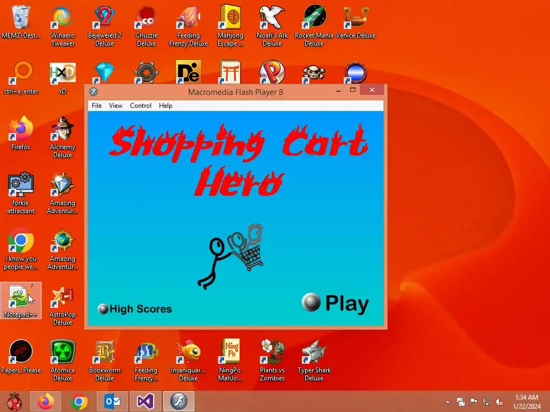Select Chuzzle Deluxe desktop icon

146,26
